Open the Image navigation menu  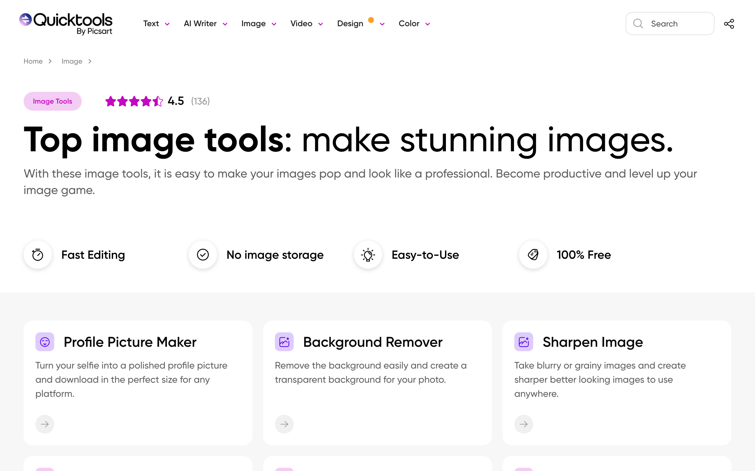[x=253, y=24]
